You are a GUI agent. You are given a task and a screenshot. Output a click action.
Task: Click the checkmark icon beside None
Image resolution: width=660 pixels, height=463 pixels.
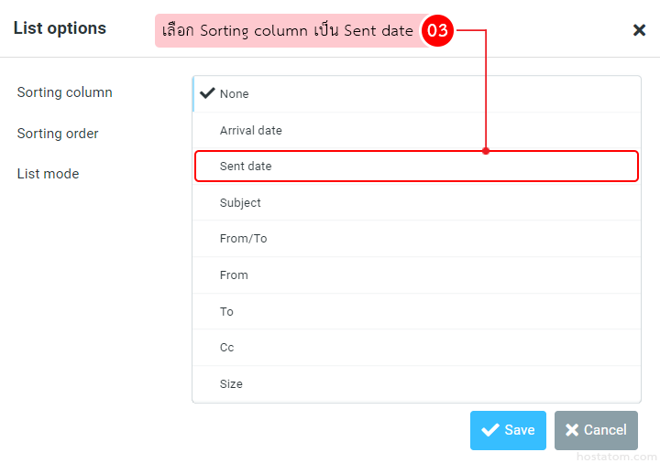point(207,93)
